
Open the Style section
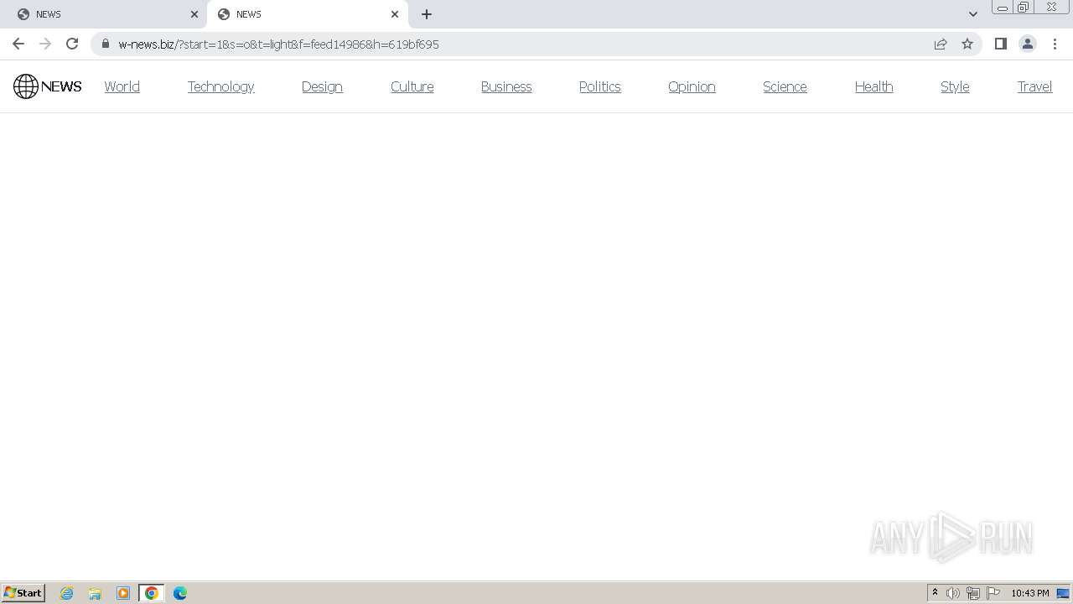click(x=955, y=86)
